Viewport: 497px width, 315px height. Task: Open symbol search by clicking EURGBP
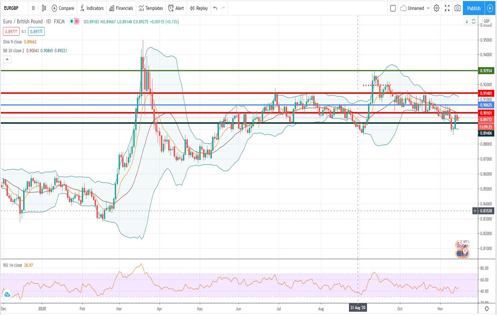(11, 8)
